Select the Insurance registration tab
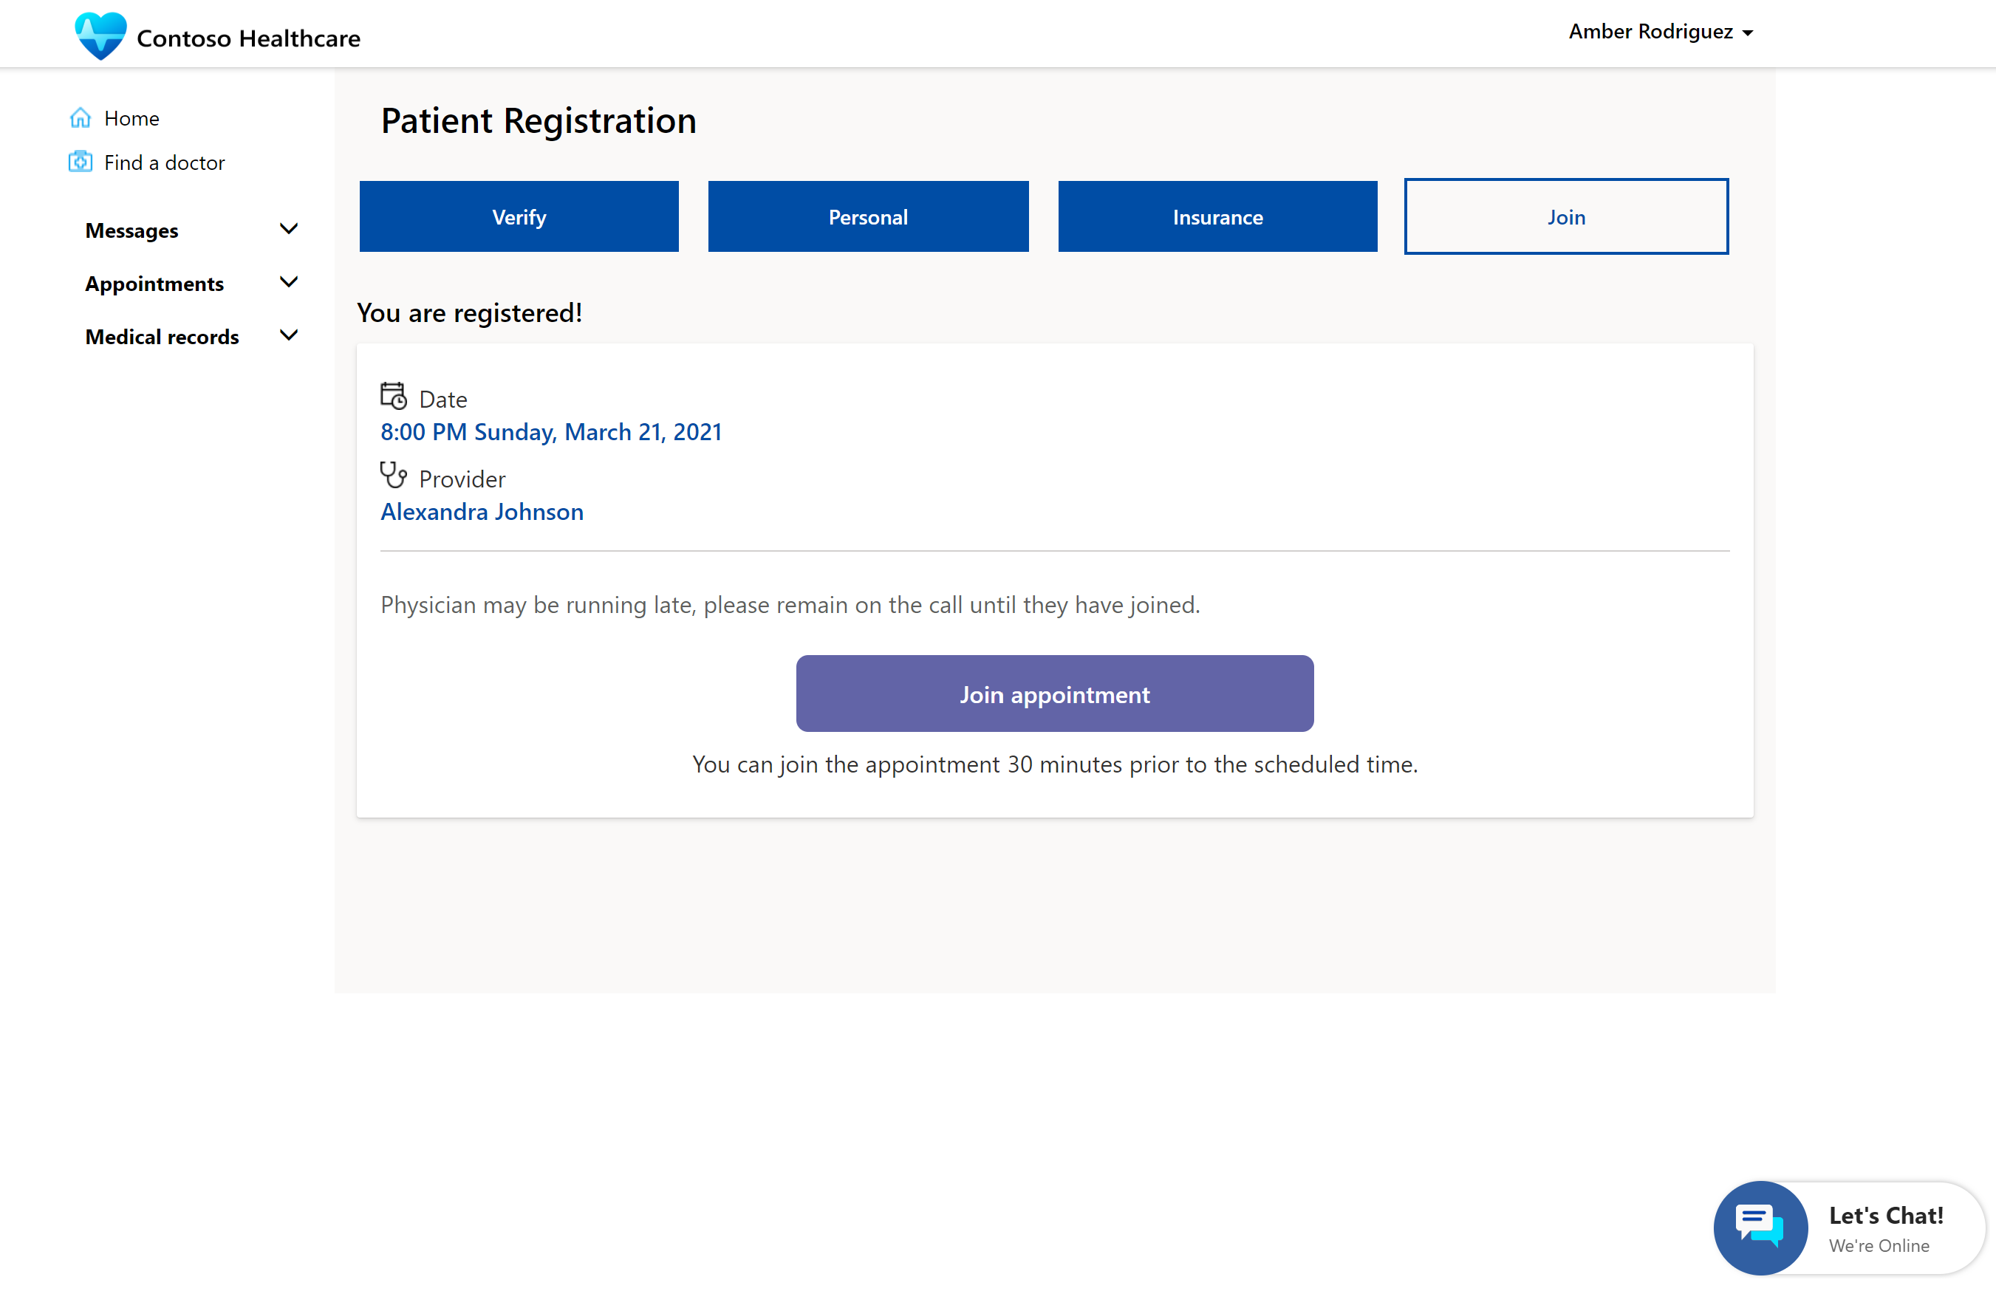This screenshot has height=1291, width=1996. coord(1216,215)
